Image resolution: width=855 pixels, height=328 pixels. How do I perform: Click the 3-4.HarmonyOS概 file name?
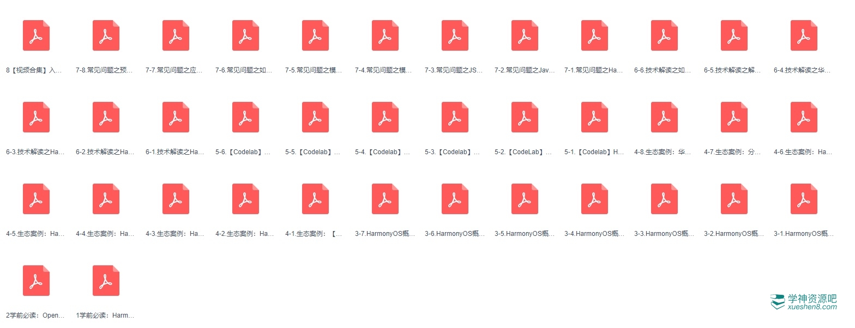[x=594, y=234]
